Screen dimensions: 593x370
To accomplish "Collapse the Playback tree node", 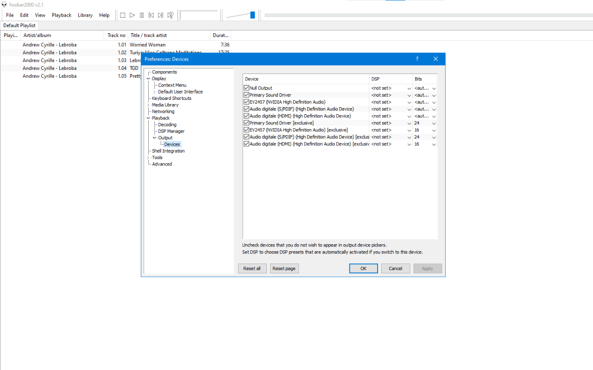I will point(148,118).
